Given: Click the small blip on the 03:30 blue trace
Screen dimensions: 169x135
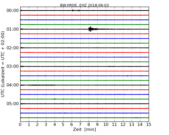Looking at the screenshot, I should [x=128, y=76].
